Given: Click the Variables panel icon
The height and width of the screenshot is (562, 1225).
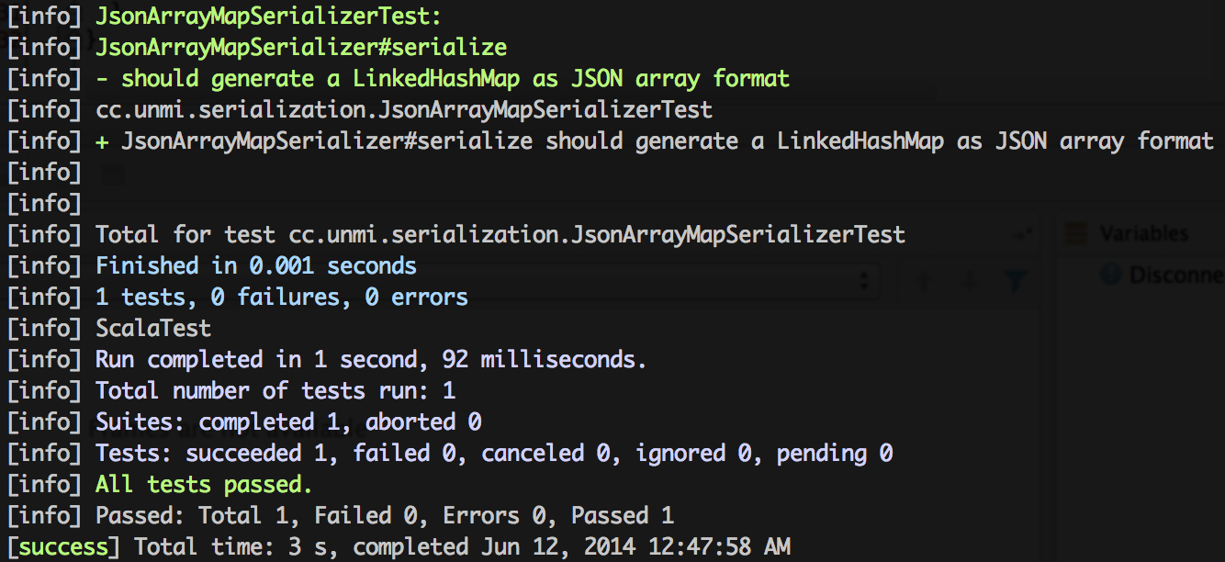Looking at the screenshot, I should [1075, 234].
